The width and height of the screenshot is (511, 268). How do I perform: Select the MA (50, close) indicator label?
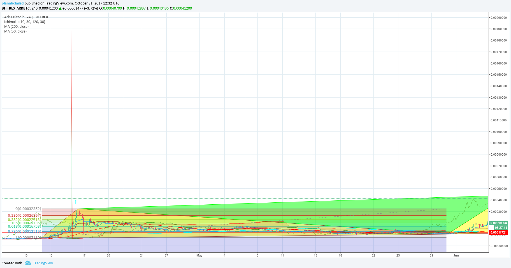click(15, 31)
